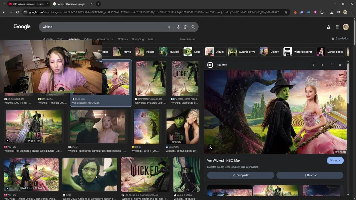Open Chrome downloads icon
Image resolution: width=356 pixels, height=200 pixels.
pos(332,12)
